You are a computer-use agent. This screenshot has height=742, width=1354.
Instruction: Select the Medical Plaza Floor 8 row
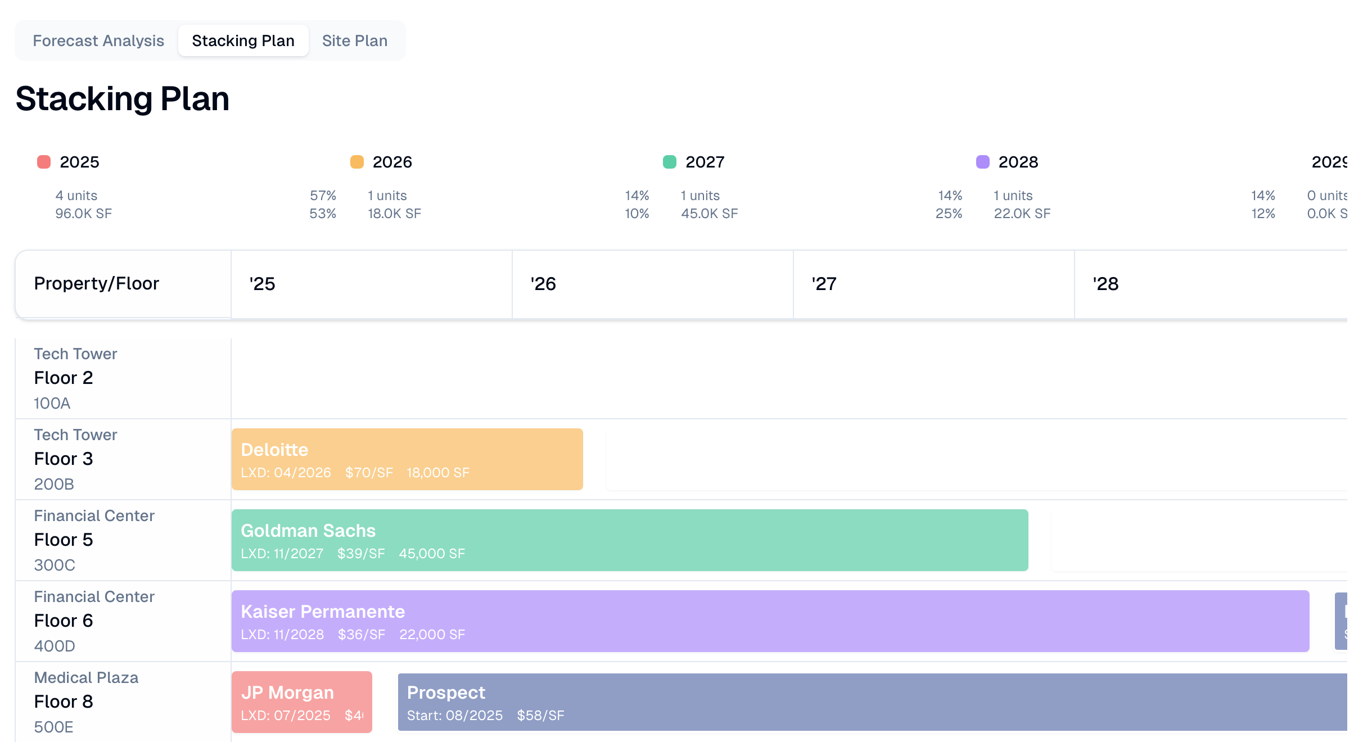pos(123,702)
